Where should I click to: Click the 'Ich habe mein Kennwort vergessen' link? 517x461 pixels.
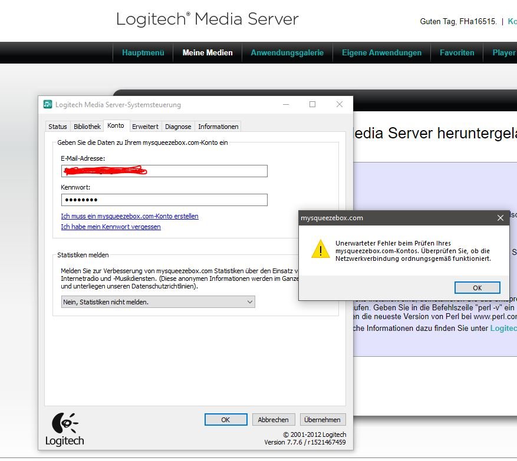click(111, 227)
